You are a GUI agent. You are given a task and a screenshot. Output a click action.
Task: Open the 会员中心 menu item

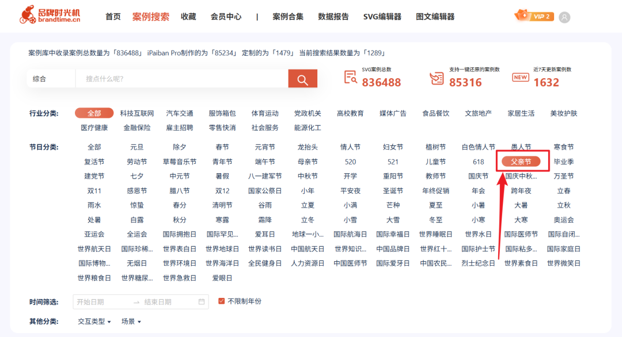tap(227, 16)
